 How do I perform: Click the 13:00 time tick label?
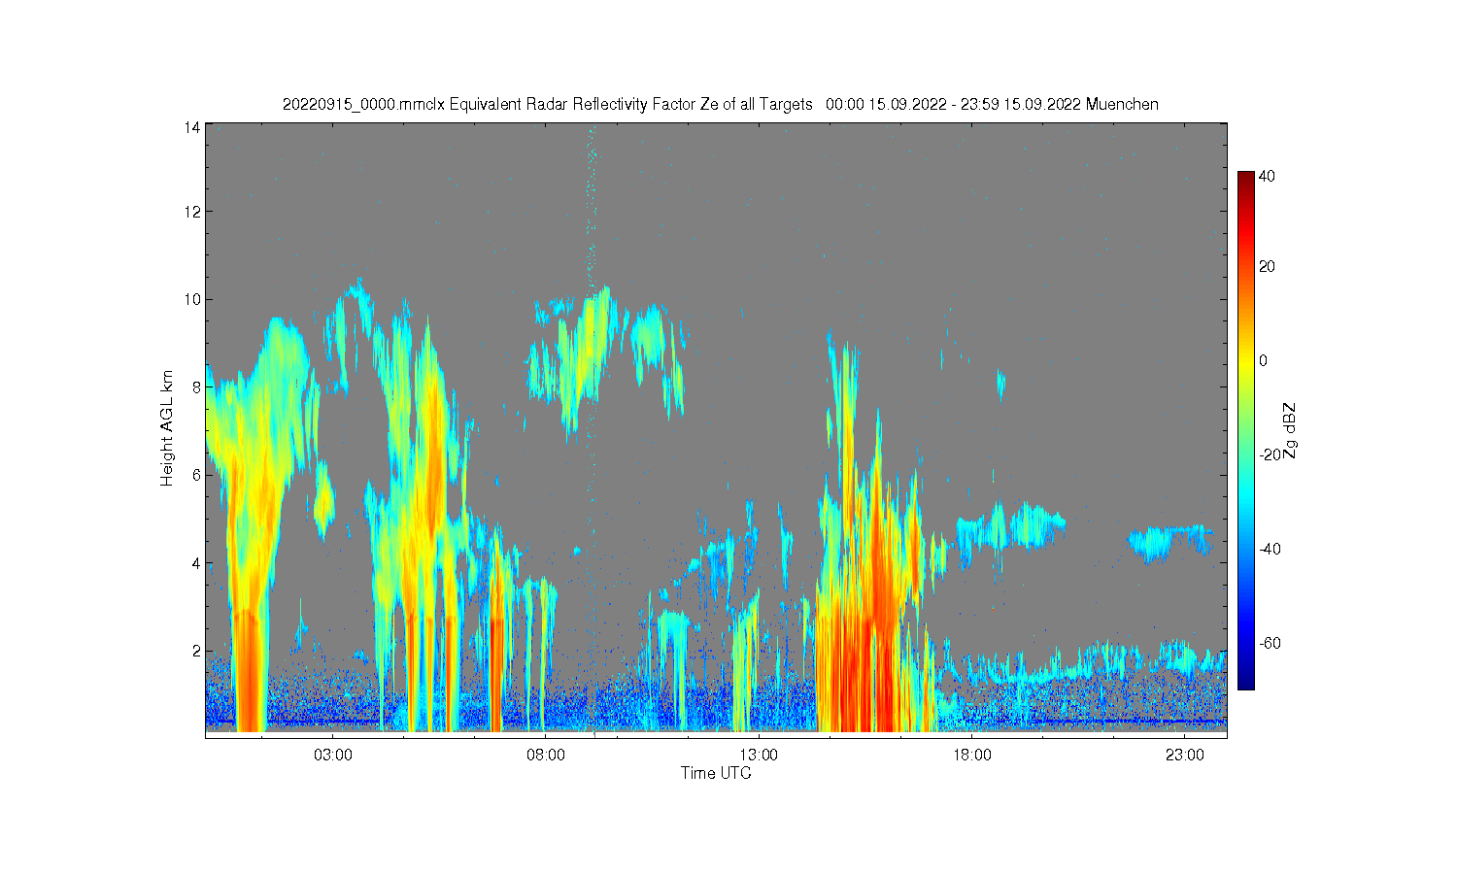tap(759, 755)
